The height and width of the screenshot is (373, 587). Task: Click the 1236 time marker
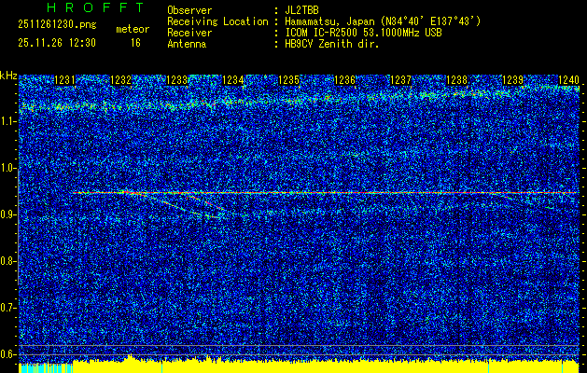click(345, 81)
